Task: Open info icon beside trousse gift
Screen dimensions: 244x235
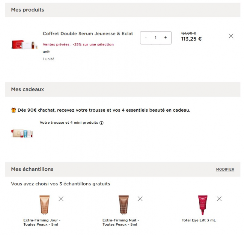Action: click(x=101, y=123)
